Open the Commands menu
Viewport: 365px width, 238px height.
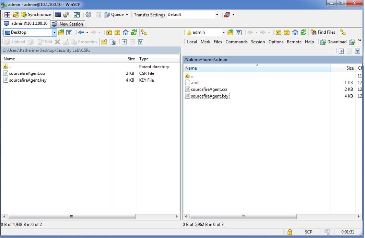[236, 42]
